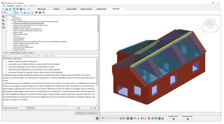Switch to the Computo tab

pos(25,53)
